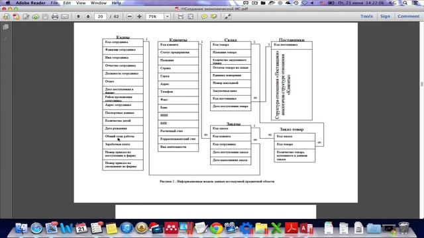Viewport: 424px width, 238px height.
Task: Open the green X Excel icon in dock
Action: click(x=276, y=228)
